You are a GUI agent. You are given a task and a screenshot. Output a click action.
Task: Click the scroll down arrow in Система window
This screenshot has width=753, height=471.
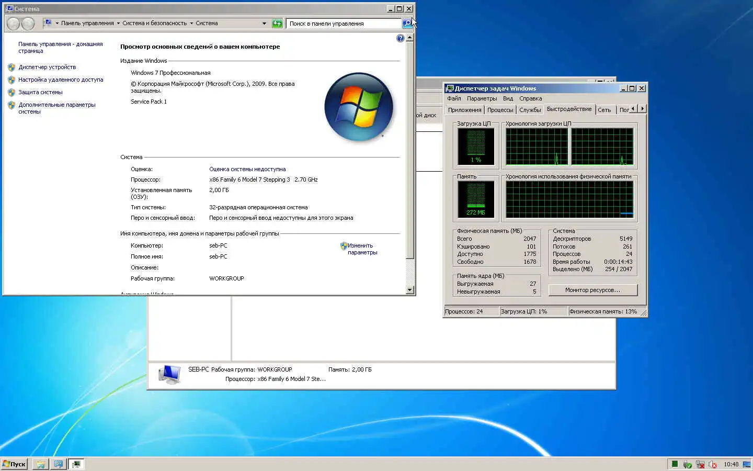coord(409,289)
